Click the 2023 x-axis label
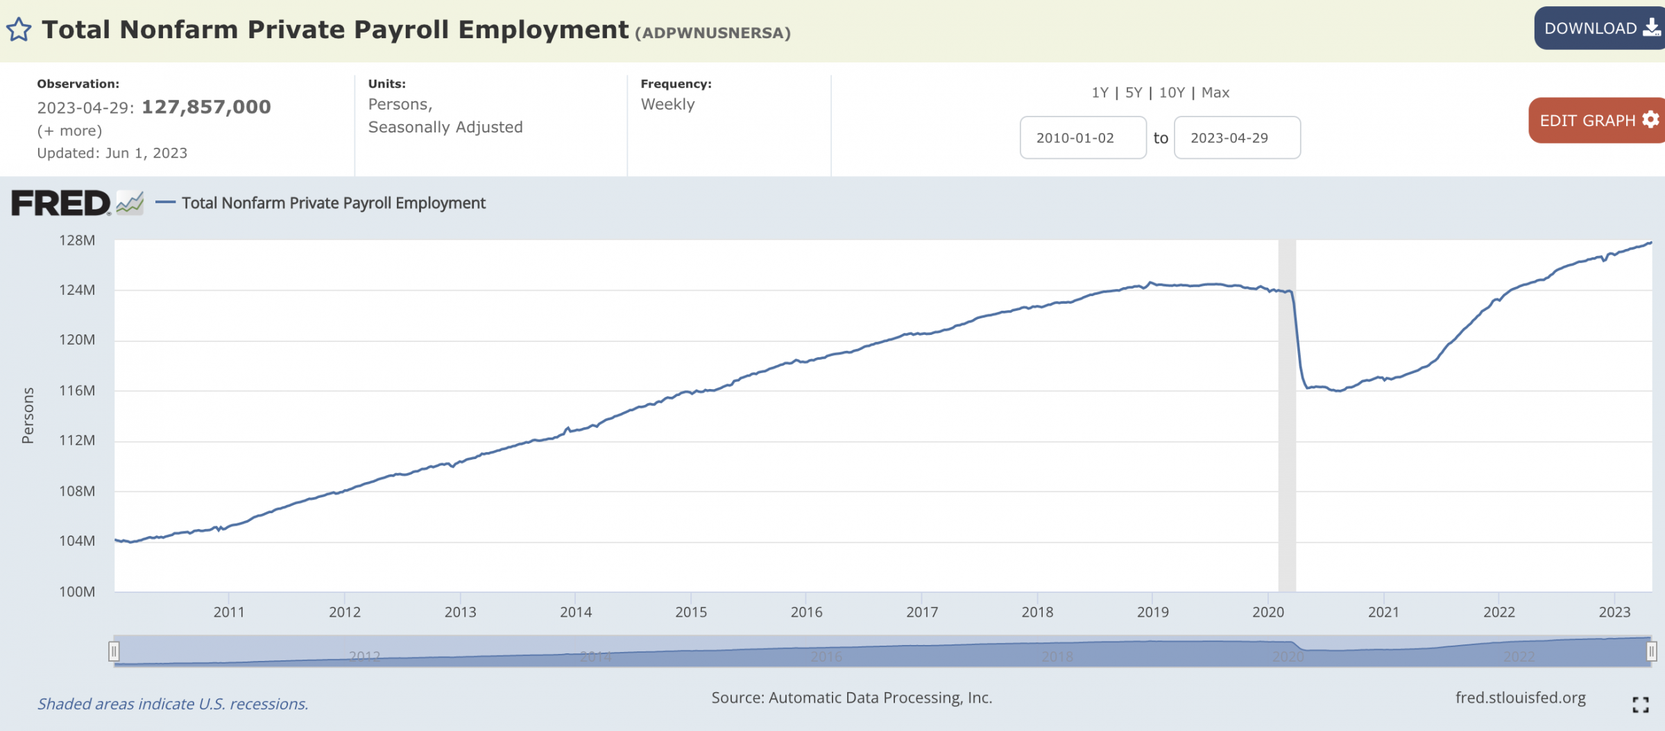This screenshot has height=731, width=1665. pos(1614,612)
